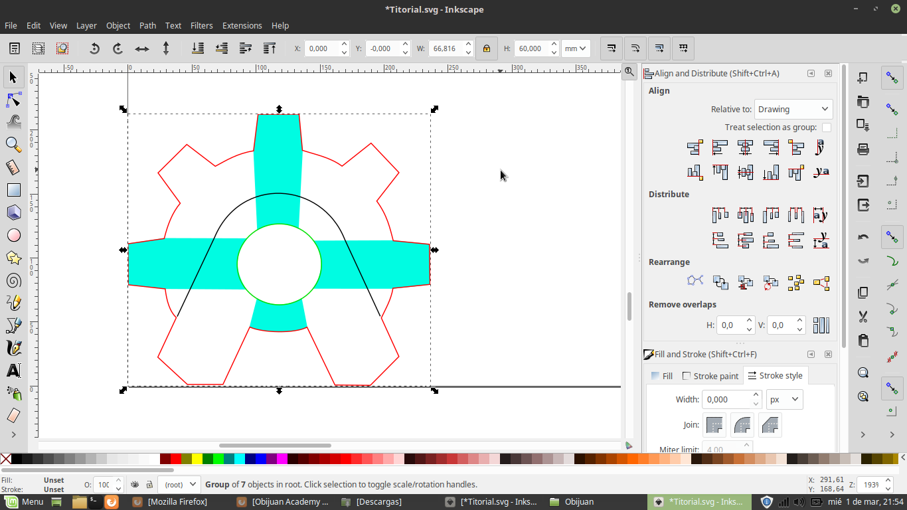Screen dimensions: 907x510
Task: Open the Extensions menu
Action: tap(242, 25)
